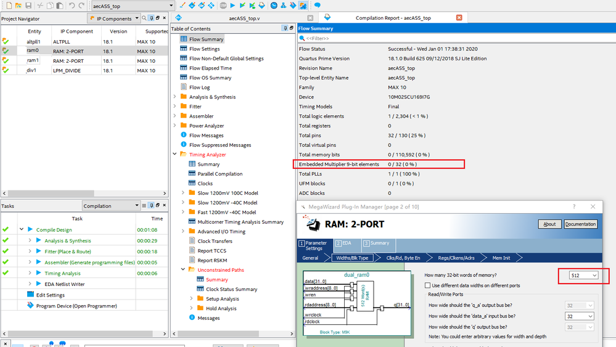Open Flow Log report entry

[x=199, y=87]
